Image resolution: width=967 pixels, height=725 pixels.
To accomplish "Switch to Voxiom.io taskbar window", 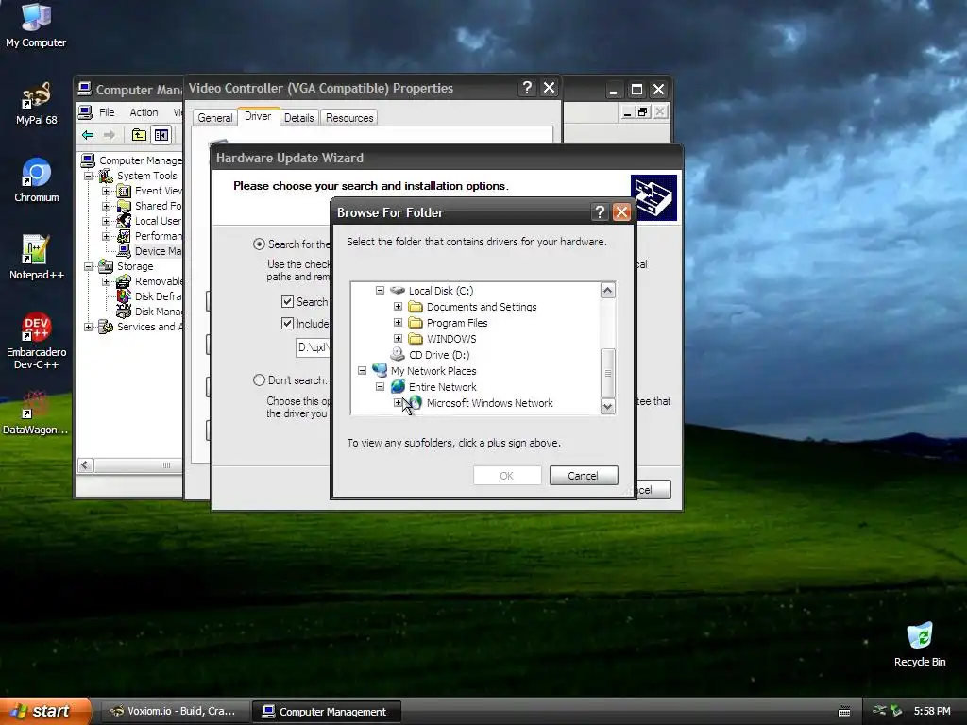I will pos(175,711).
